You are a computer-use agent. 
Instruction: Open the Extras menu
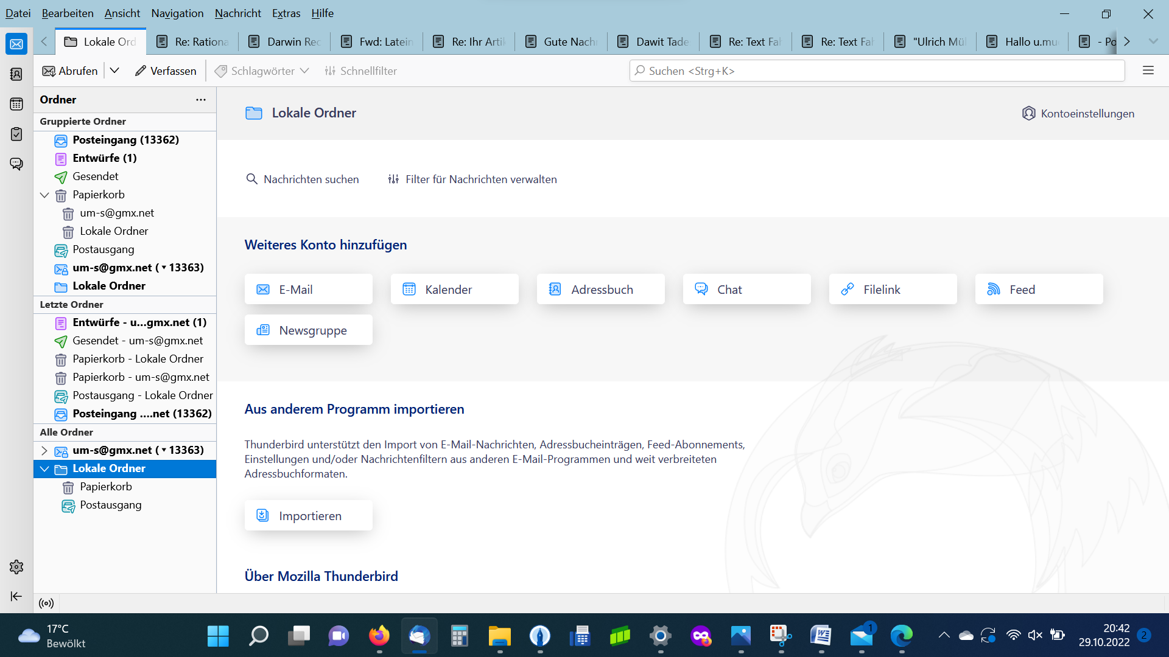click(286, 13)
